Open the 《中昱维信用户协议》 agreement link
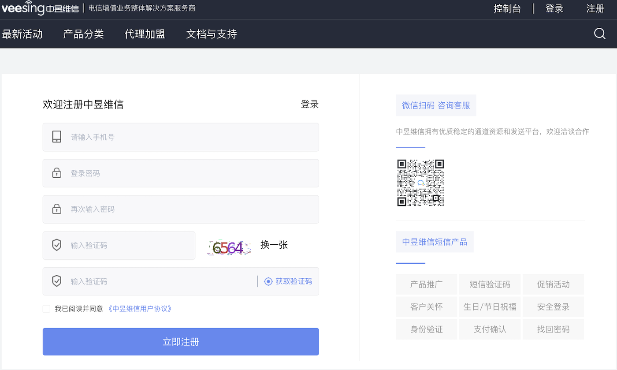Image resolution: width=617 pixels, height=370 pixels. coord(140,309)
